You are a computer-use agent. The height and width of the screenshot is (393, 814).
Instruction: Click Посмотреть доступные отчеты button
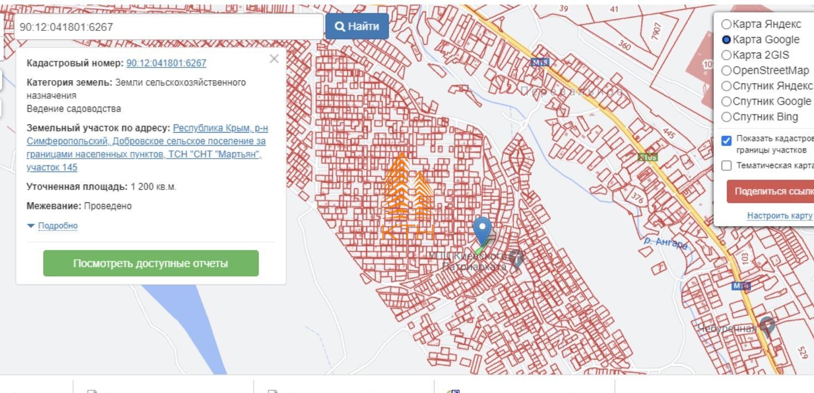pyautogui.click(x=151, y=263)
